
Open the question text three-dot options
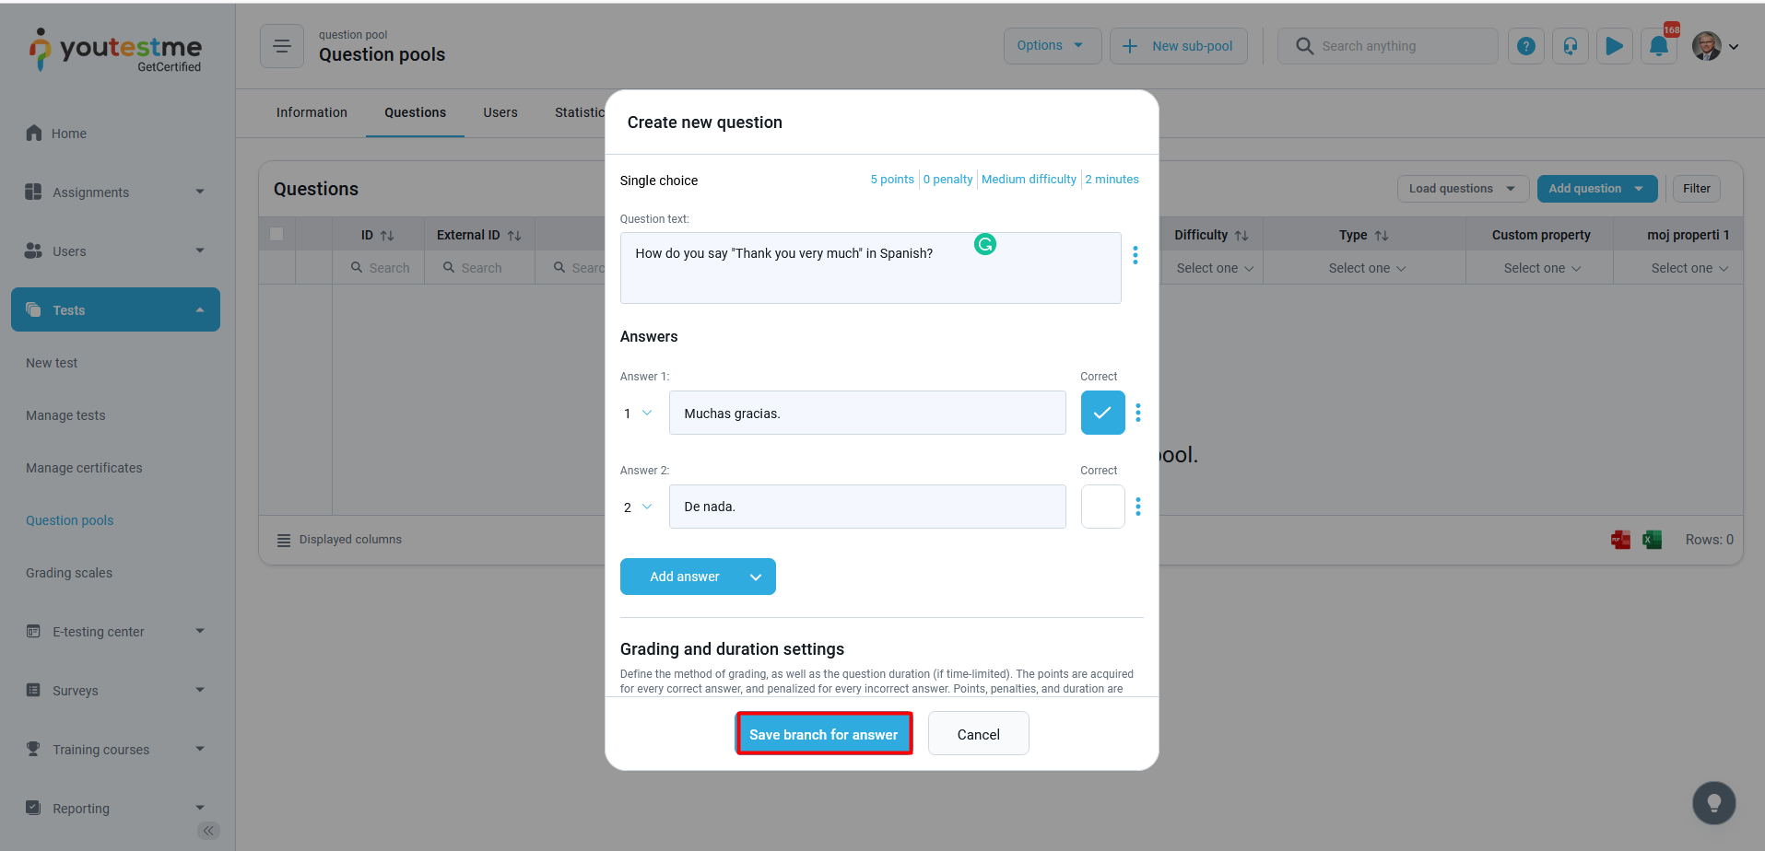pos(1135,255)
